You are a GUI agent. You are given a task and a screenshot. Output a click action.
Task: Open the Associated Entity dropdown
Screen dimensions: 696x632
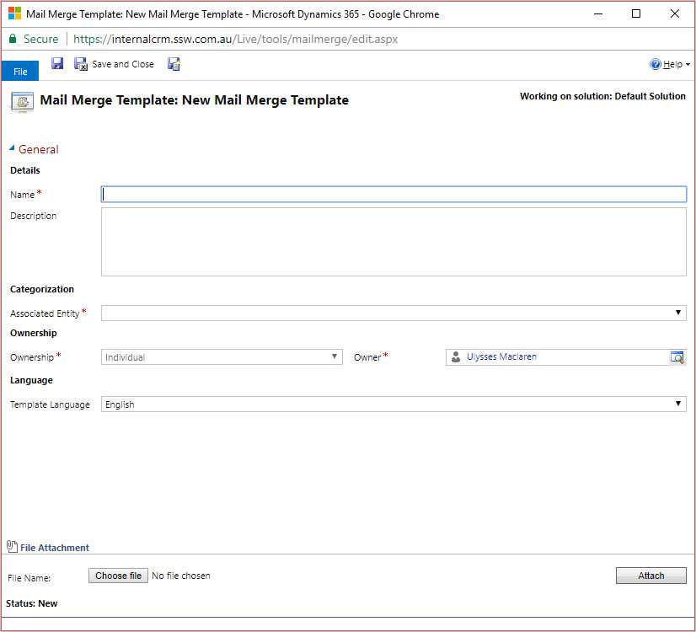pos(394,313)
